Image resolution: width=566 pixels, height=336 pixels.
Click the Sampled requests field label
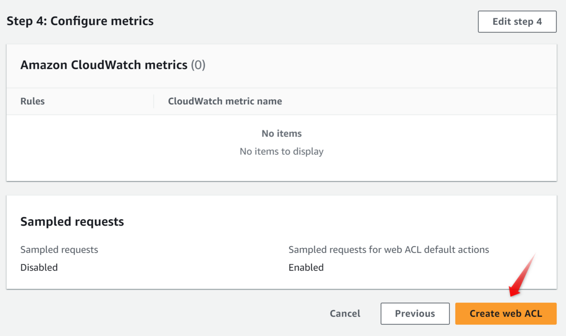click(59, 250)
